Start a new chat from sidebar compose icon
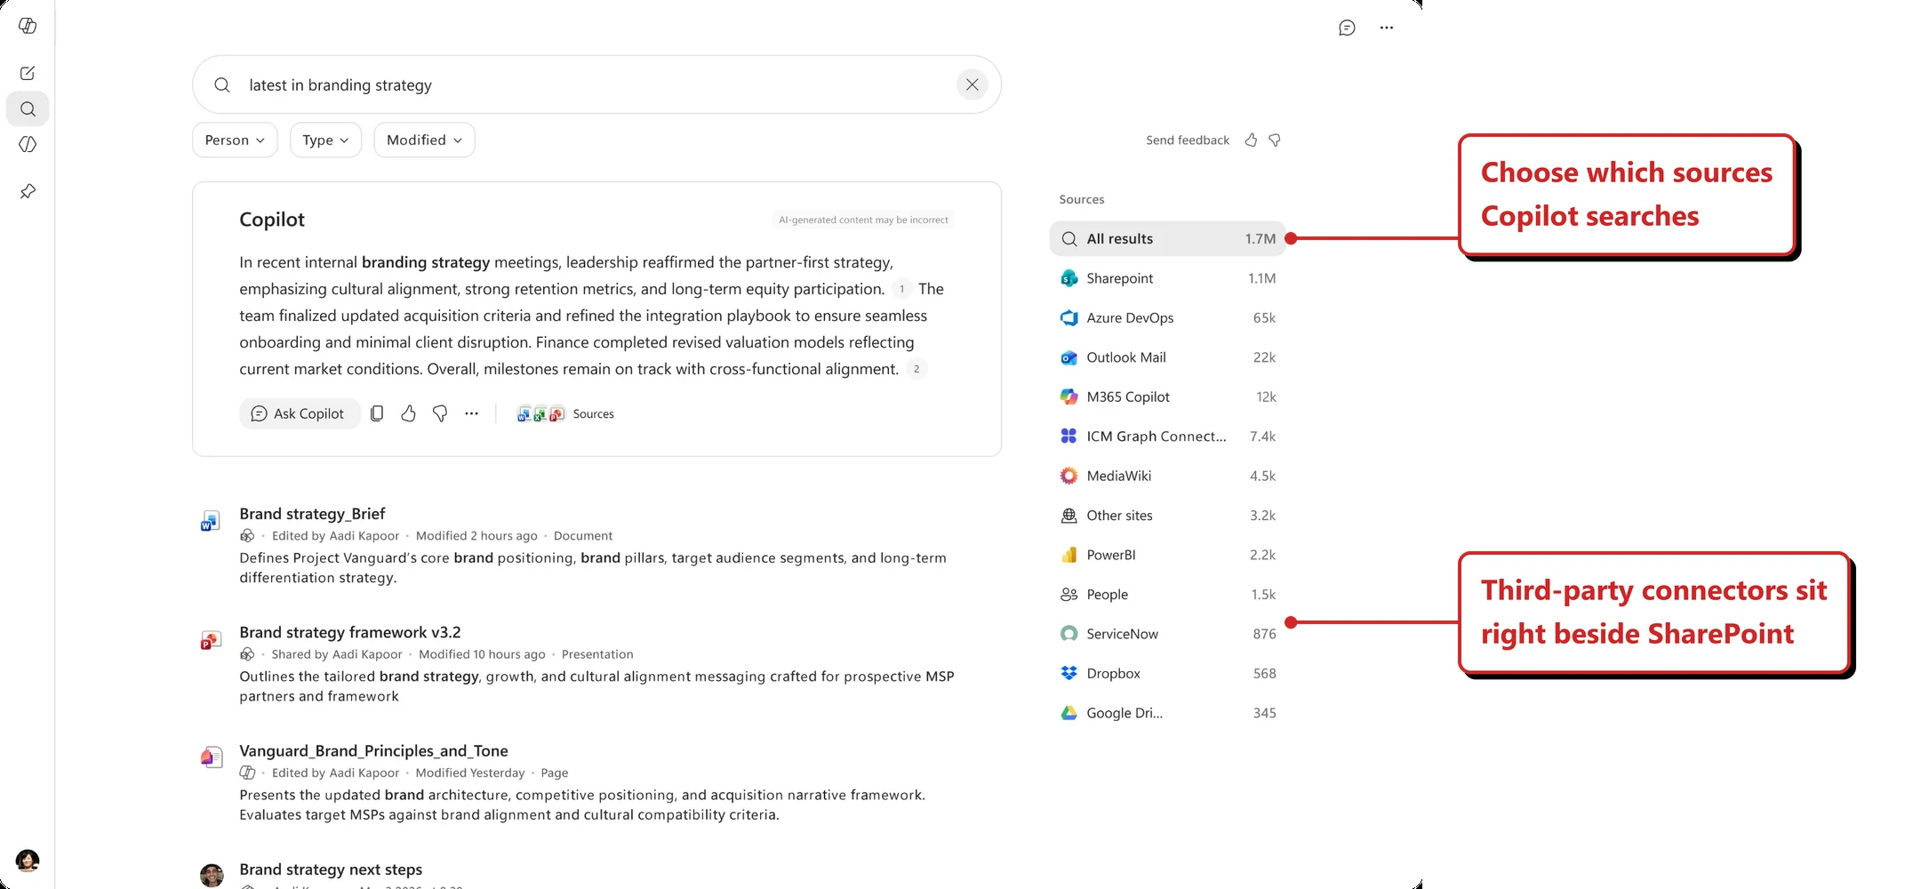1929x889 pixels. point(28,73)
